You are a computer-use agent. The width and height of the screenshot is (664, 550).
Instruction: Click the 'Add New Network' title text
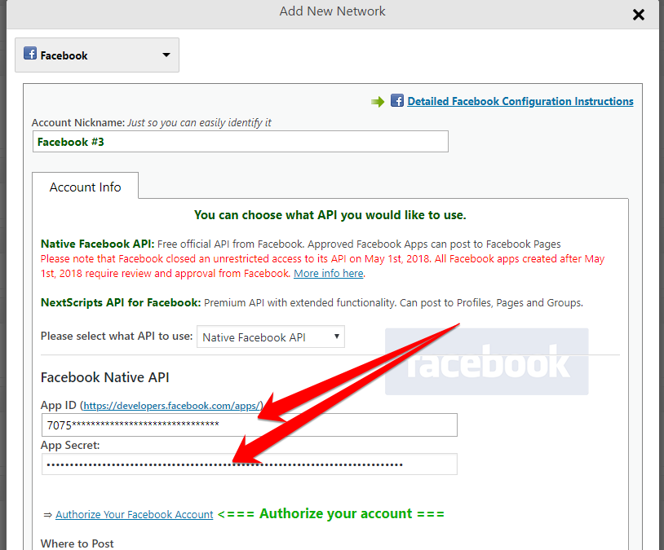(x=333, y=11)
